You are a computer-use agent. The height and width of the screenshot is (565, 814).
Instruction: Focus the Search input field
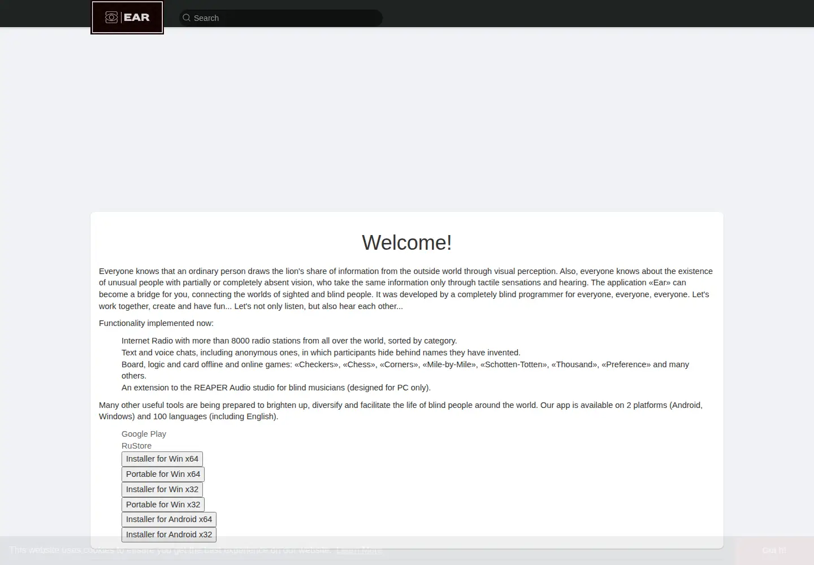(281, 18)
